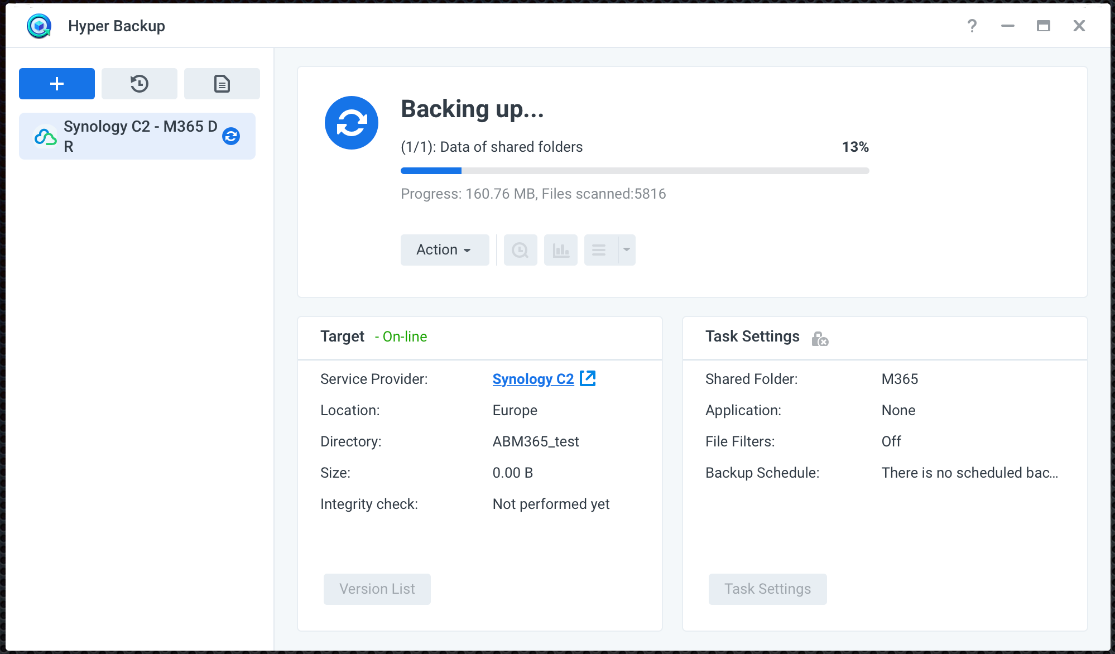The width and height of the screenshot is (1115, 654).
Task: Click the external link icon beside Synology C2
Action: 588,378
